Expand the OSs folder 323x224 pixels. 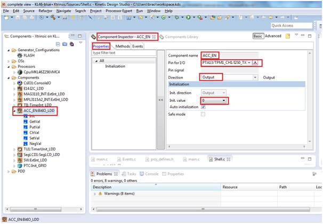coord(9,61)
